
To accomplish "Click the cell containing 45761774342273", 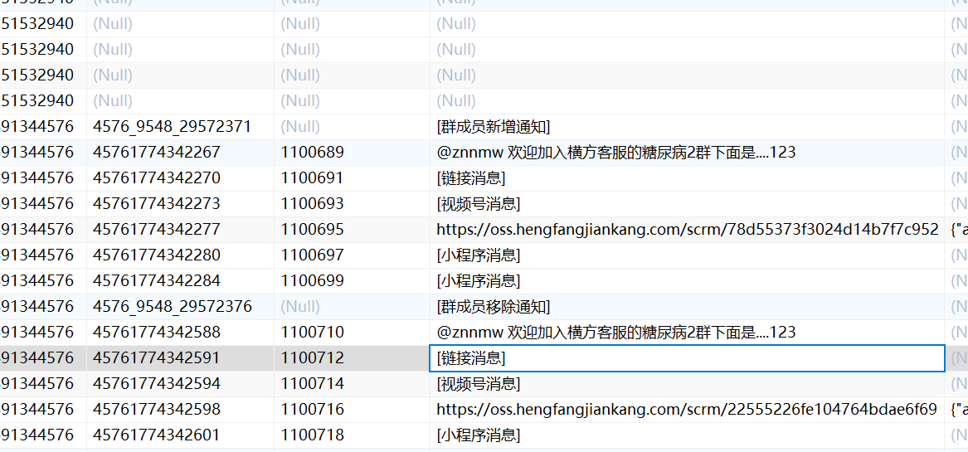I will tap(157, 204).
